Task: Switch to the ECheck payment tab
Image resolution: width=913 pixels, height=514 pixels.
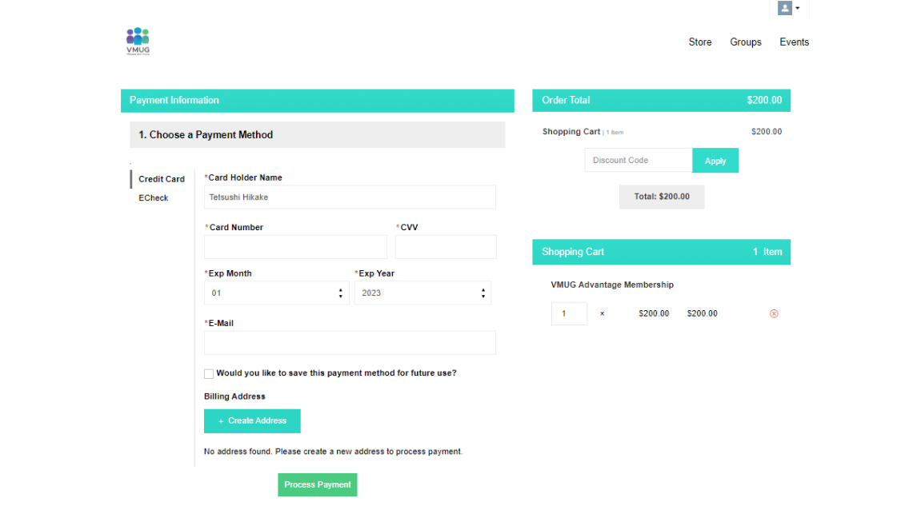Action: click(153, 197)
